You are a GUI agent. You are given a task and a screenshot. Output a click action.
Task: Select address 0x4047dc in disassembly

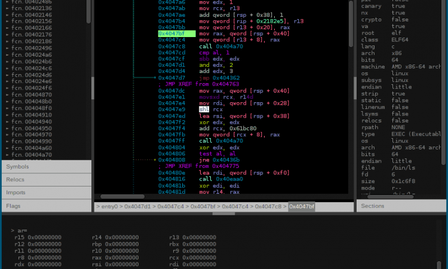coord(171,91)
